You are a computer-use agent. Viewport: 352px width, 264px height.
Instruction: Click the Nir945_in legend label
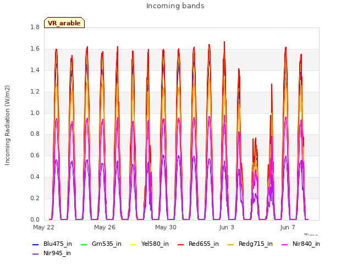click(57, 254)
